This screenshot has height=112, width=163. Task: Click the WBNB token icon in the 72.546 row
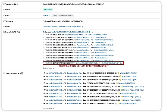coord(117,83)
